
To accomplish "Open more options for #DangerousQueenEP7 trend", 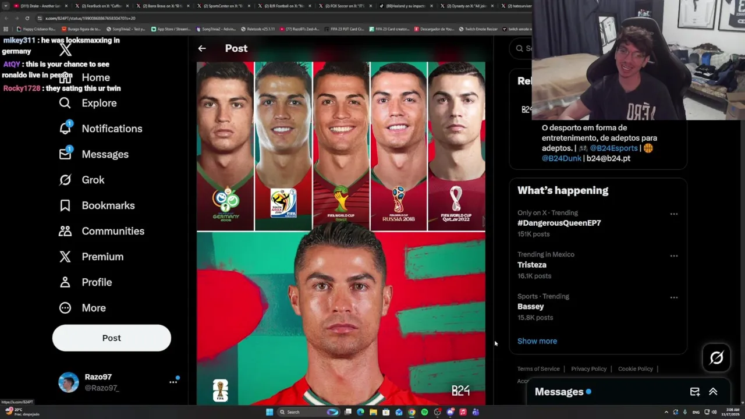I will point(673,214).
